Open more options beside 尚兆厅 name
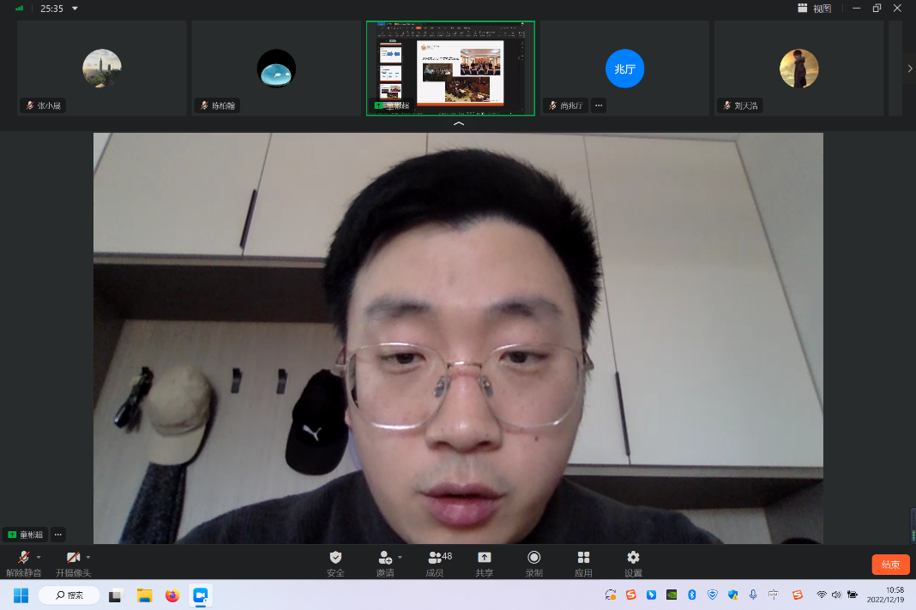 coord(599,105)
